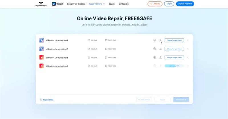Open the Guide page
Viewport: 228px width, 119px height.
[x=112, y=4]
